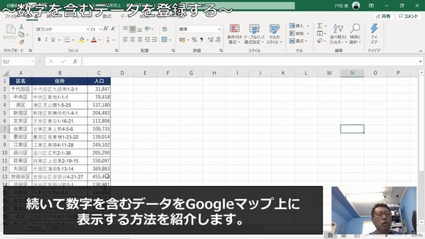Click cell containing 千代田区

click(21, 89)
